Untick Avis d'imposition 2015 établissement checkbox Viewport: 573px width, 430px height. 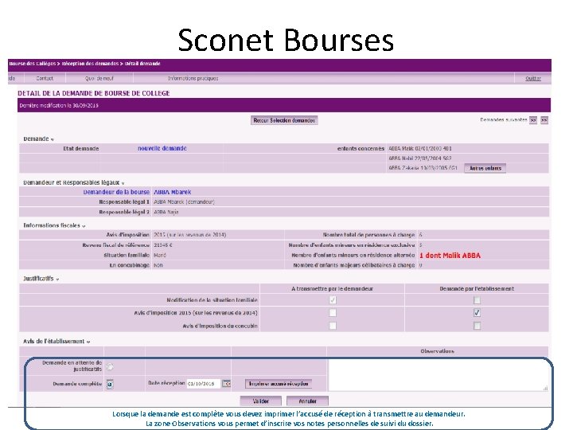(477, 313)
